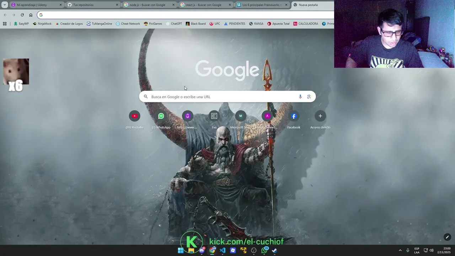Switch to the Tus repositorios tab

point(92,5)
